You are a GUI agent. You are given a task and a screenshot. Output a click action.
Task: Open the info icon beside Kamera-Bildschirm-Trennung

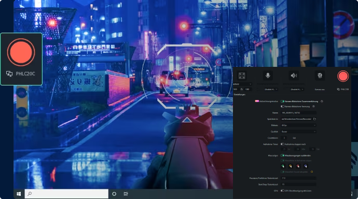coord(313,106)
